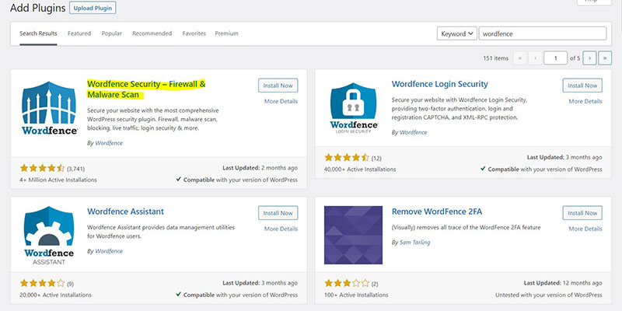The width and height of the screenshot is (622, 311).
Task: Click the Add Plugins page heading
Action: [x=37, y=8]
